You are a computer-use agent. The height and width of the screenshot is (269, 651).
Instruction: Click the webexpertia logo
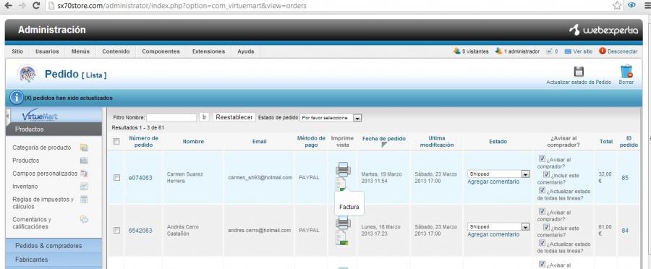(x=603, y=30)
